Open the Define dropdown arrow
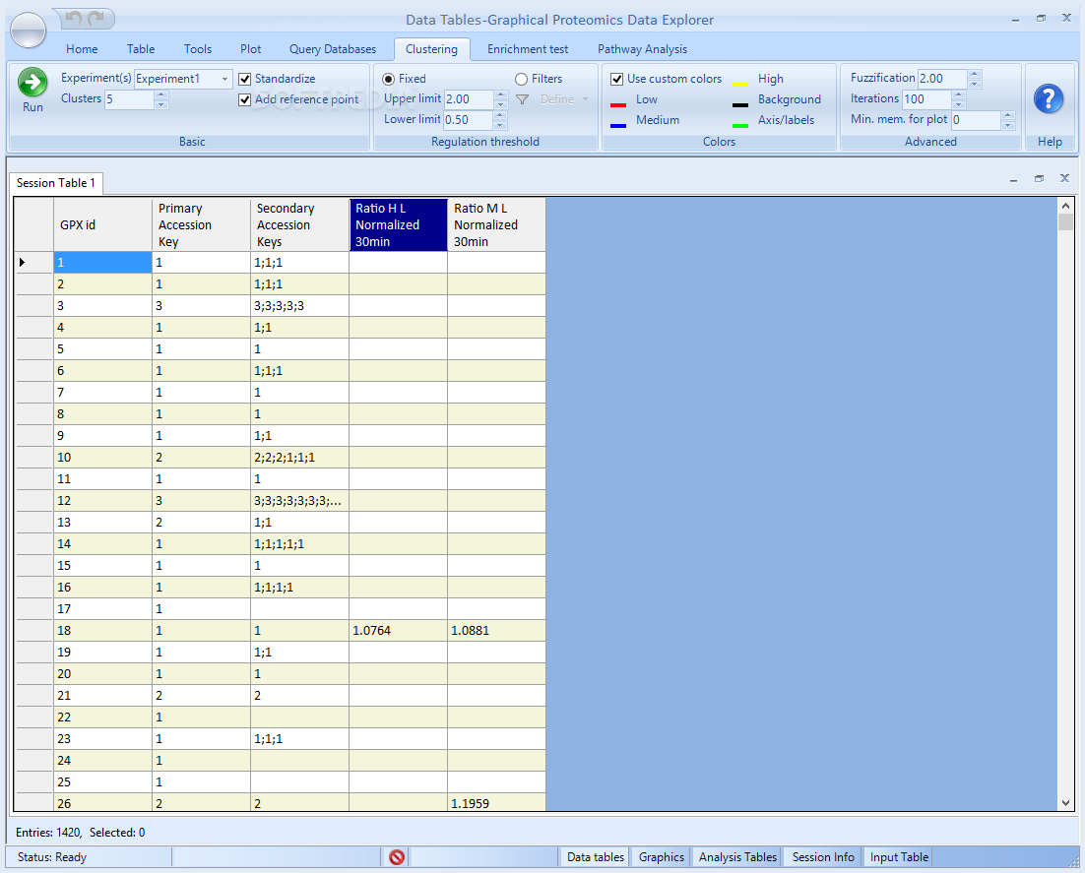1085x873 pixels. (x=586, y=99)
